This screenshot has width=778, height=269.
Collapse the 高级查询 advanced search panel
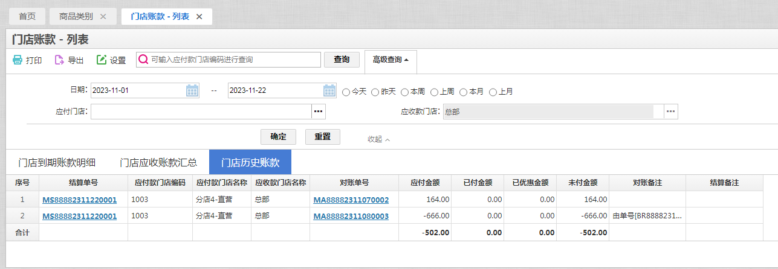[x=391, y=60]
